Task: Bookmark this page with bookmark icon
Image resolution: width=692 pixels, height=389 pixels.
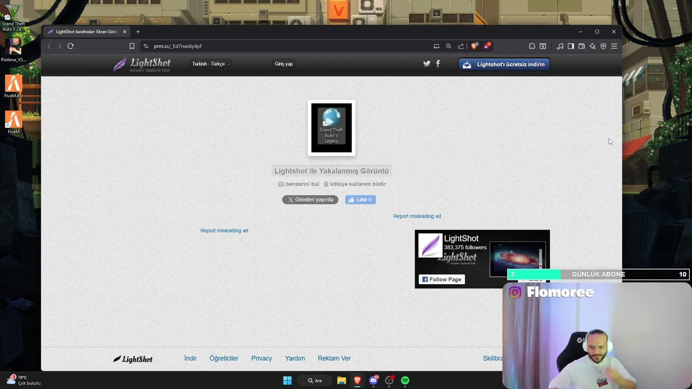Action: coord(131,46)
